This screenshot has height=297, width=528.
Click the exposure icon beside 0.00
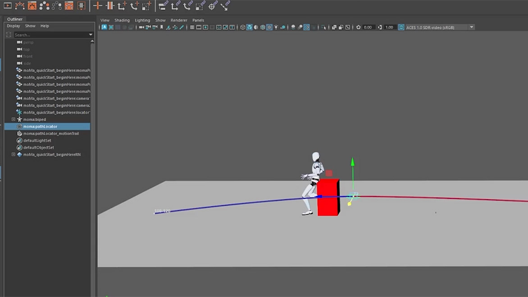pos(358,27)
